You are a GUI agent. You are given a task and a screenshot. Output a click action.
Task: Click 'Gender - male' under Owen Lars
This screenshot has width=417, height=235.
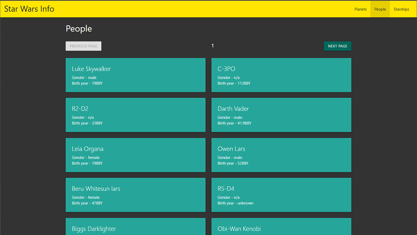pyautogui.click(x=230, y=158)
